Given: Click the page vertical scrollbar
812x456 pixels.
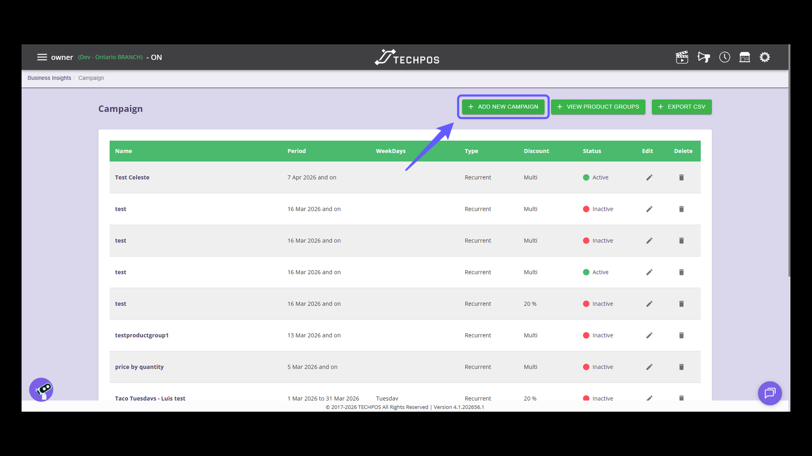Looking at the screenshot, I should coord(789,160).
